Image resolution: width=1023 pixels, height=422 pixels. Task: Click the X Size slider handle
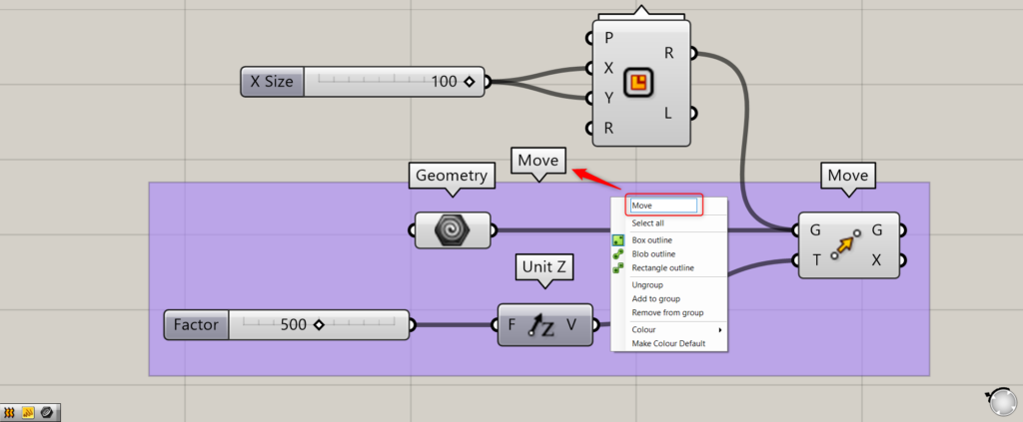pyautogui.click(x=469, y=82)
